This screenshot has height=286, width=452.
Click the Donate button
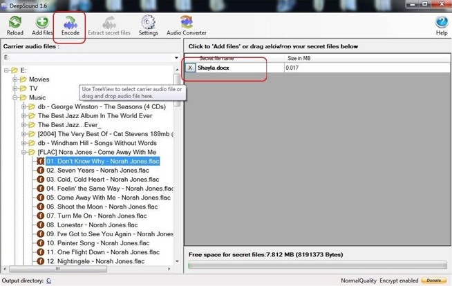433,281
